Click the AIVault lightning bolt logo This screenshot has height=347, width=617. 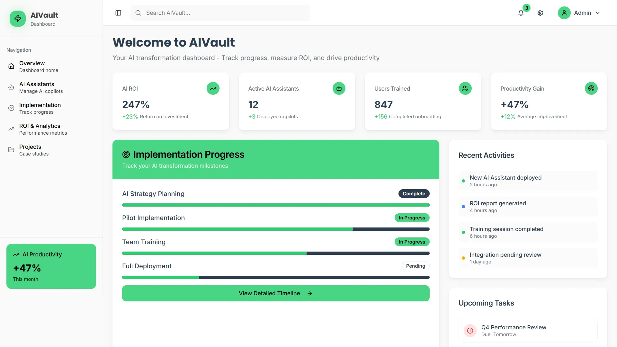[x=18, y=19]
